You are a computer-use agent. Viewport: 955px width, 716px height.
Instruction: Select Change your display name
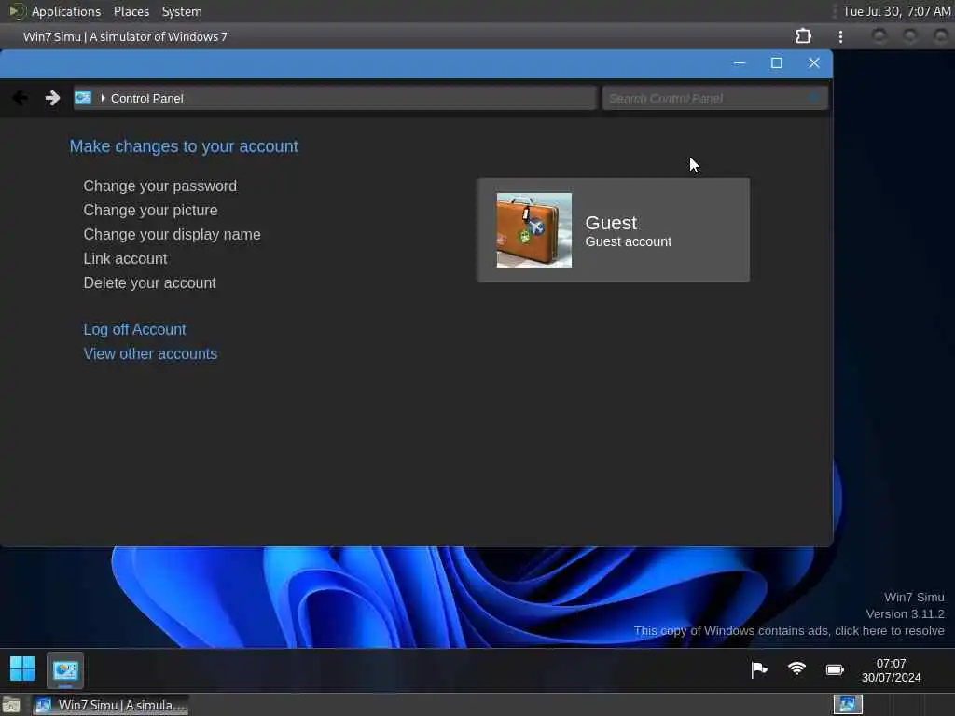click(x=172, y=234)
